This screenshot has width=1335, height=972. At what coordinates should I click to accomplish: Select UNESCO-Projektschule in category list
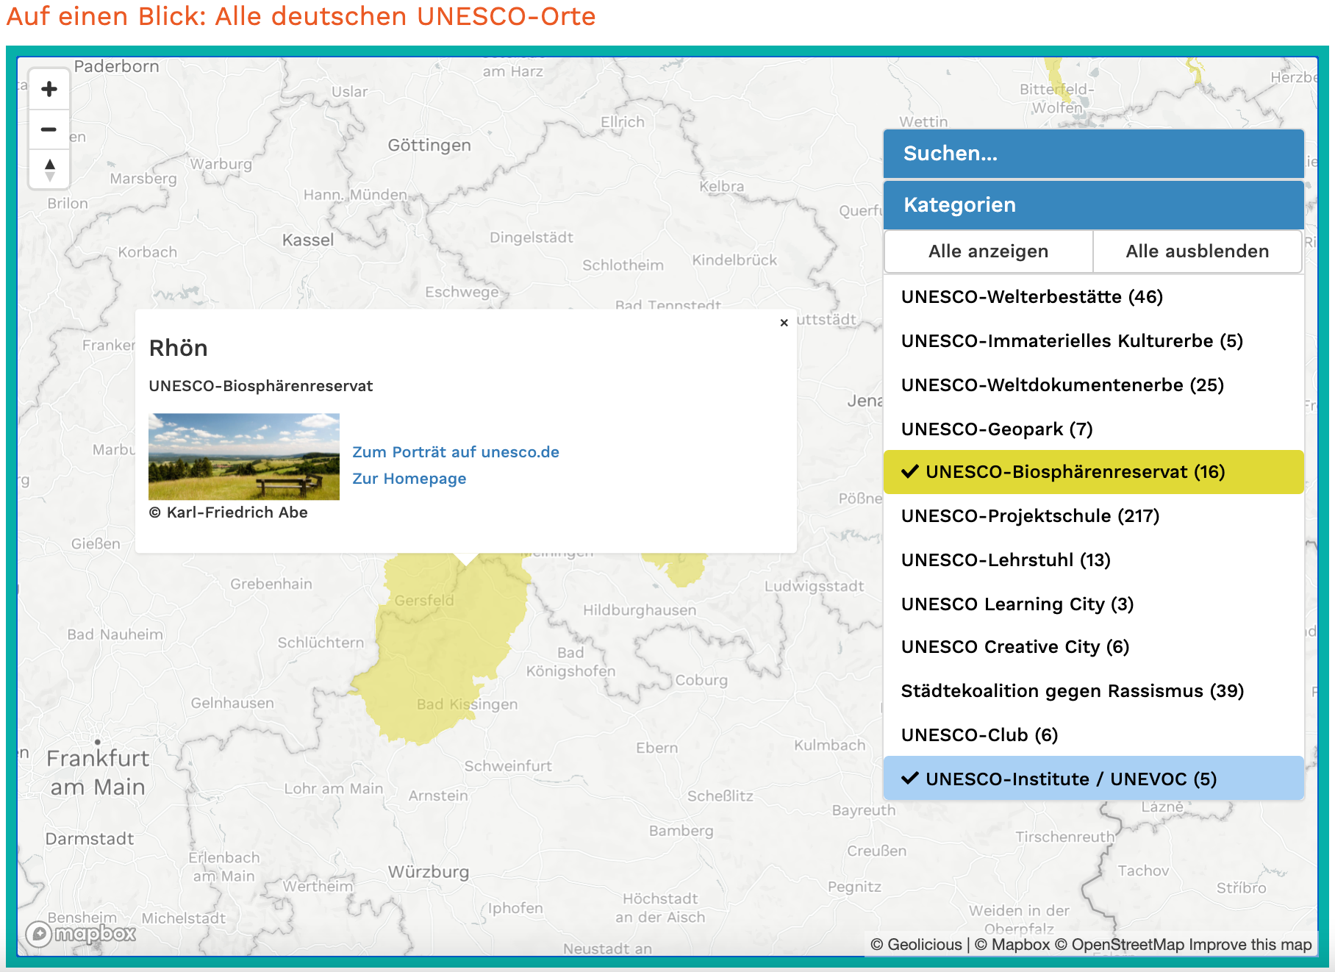point(1030,516)
